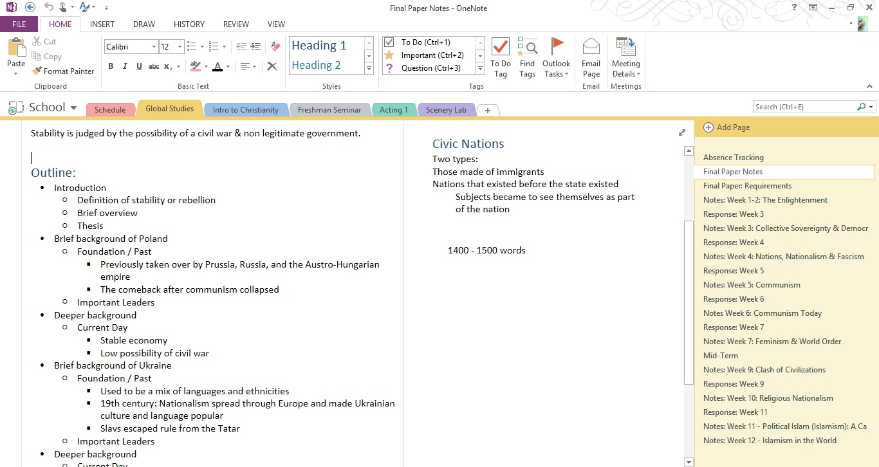Open the Absence Tracking page

click(734, 158)
